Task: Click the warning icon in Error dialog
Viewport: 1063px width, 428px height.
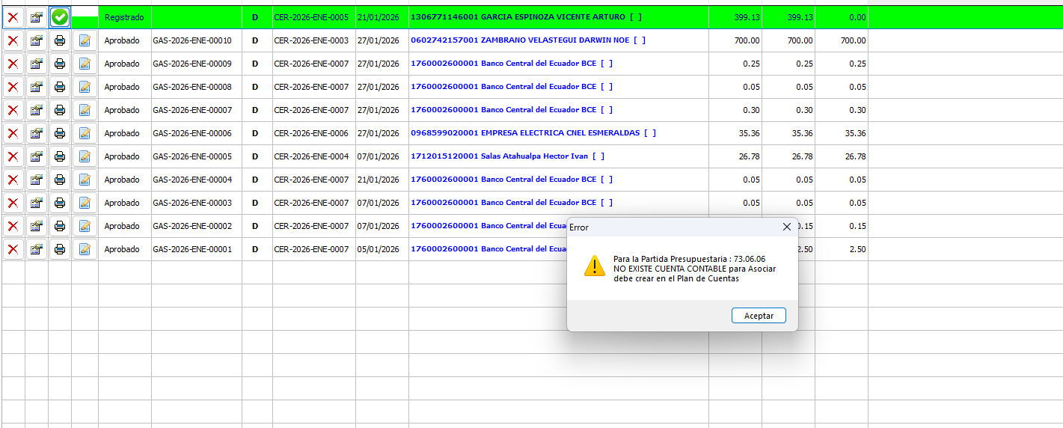Action: tap(594, 266)
